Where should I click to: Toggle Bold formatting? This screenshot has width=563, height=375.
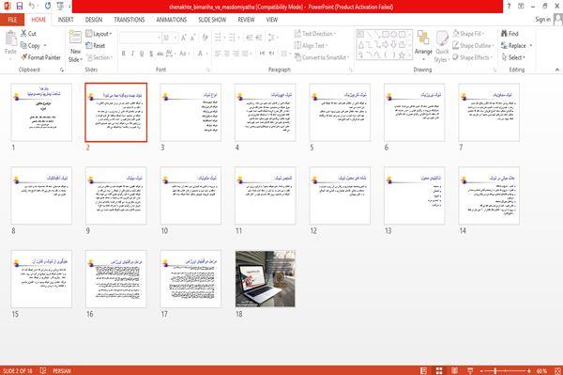coord(124,54)
